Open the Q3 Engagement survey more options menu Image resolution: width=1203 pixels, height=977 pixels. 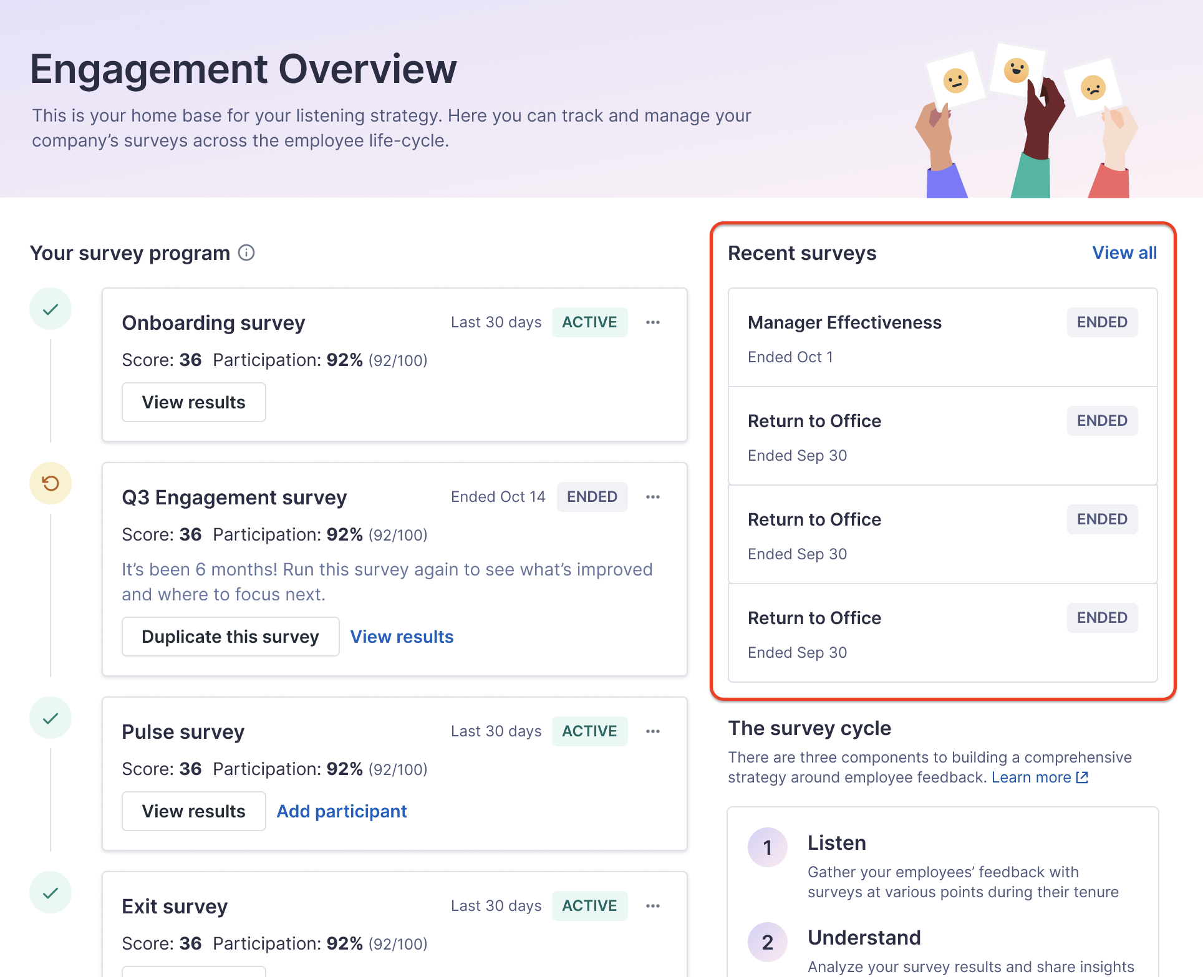(652, 497)
